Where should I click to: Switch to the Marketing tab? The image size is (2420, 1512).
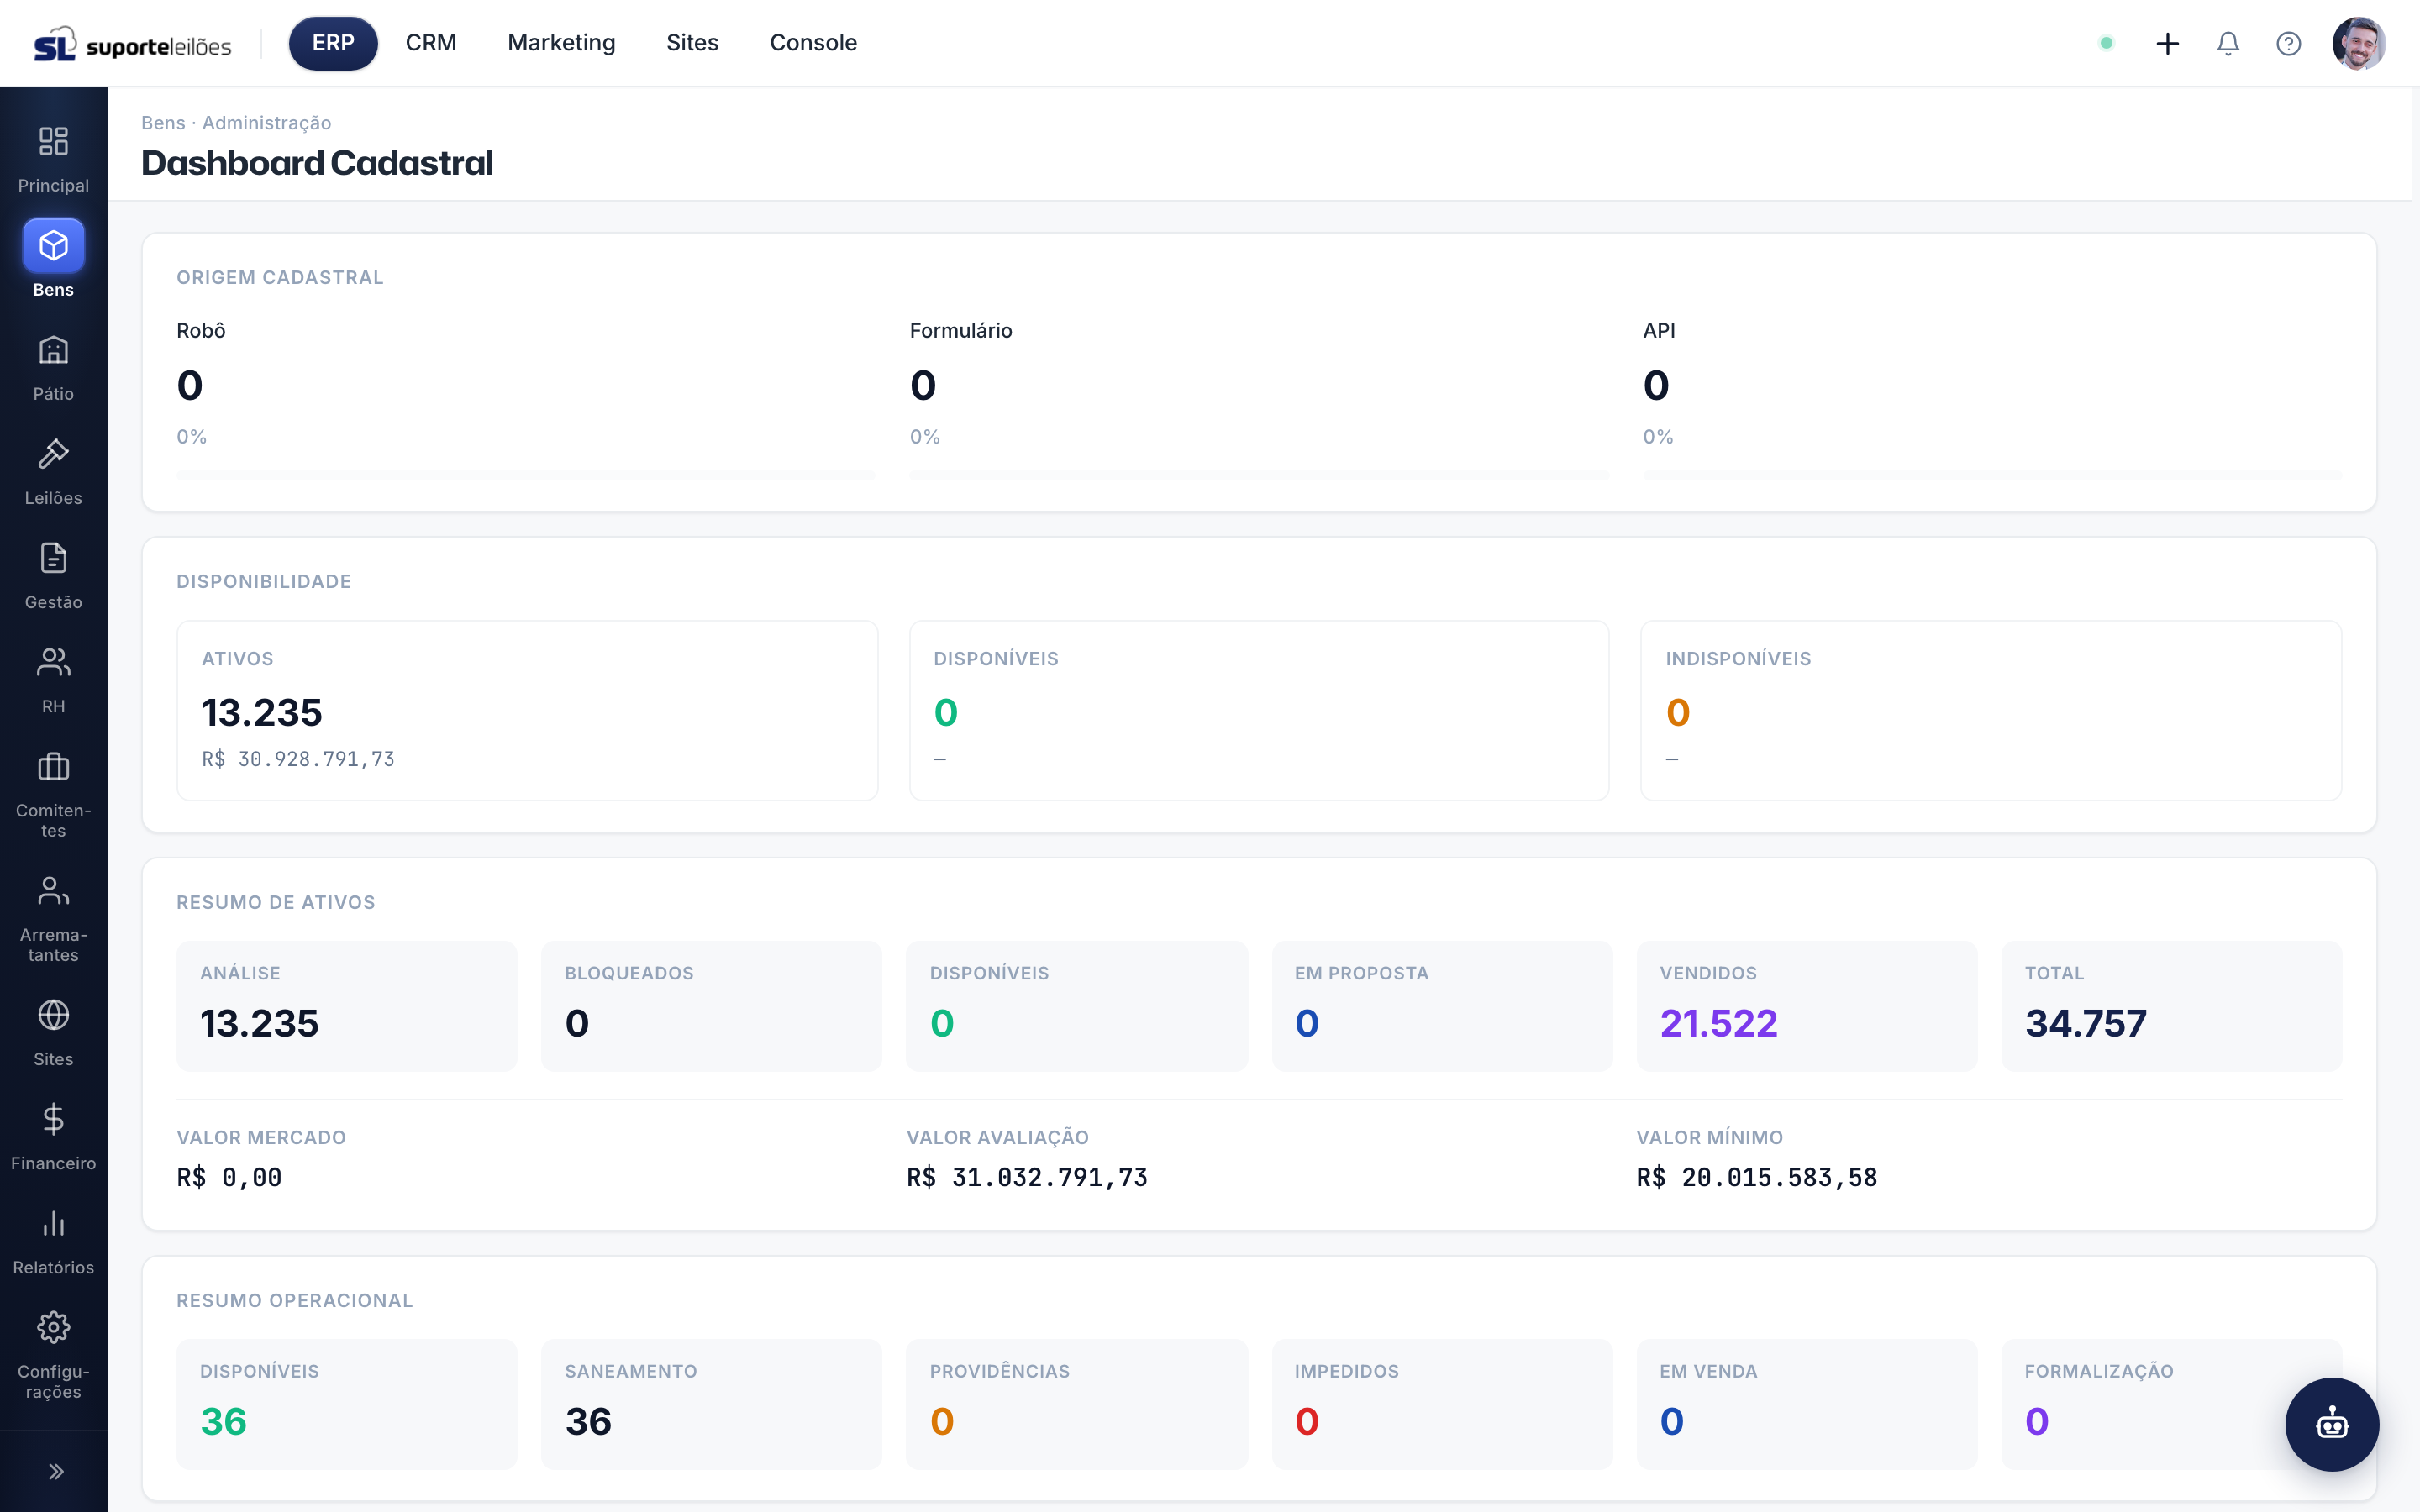(x=561, y=43)
